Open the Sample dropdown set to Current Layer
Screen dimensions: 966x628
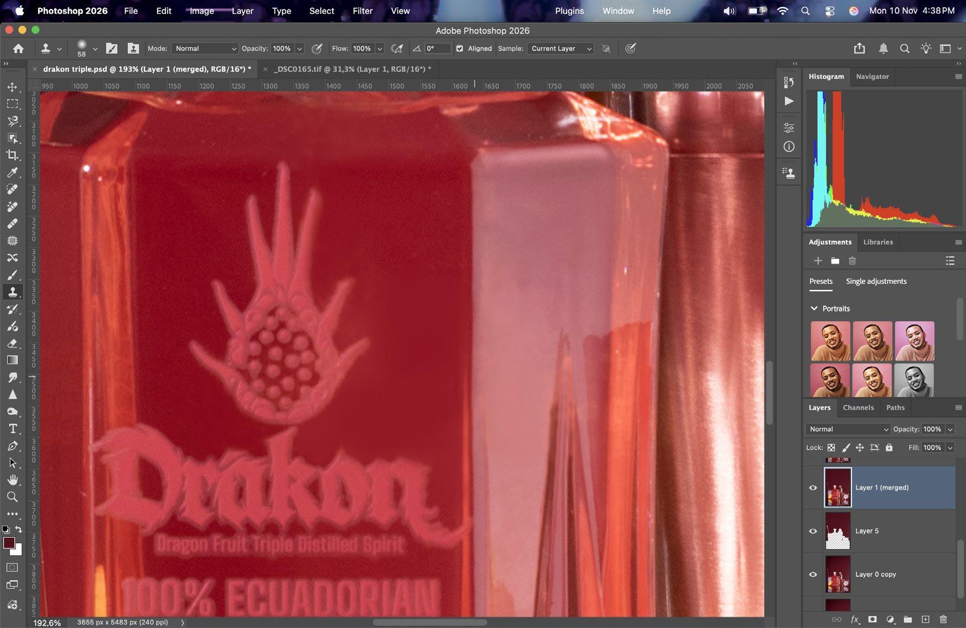pyautogui.click(x=560, y=48)
